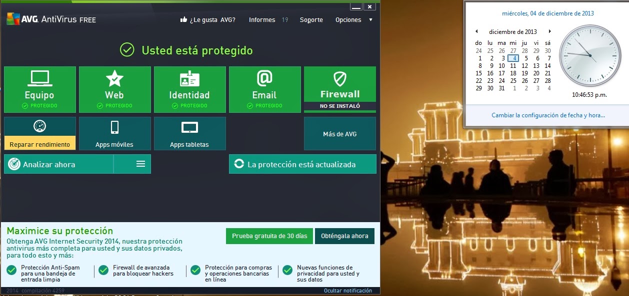This screenshot has height=296, width=629.
Task: Click the thumbs-up ¿Le gusta AVG? icon
Action: tap(183, 20)
